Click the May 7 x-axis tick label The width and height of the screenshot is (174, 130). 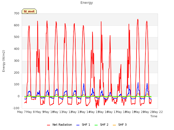(x=21, y=112)
